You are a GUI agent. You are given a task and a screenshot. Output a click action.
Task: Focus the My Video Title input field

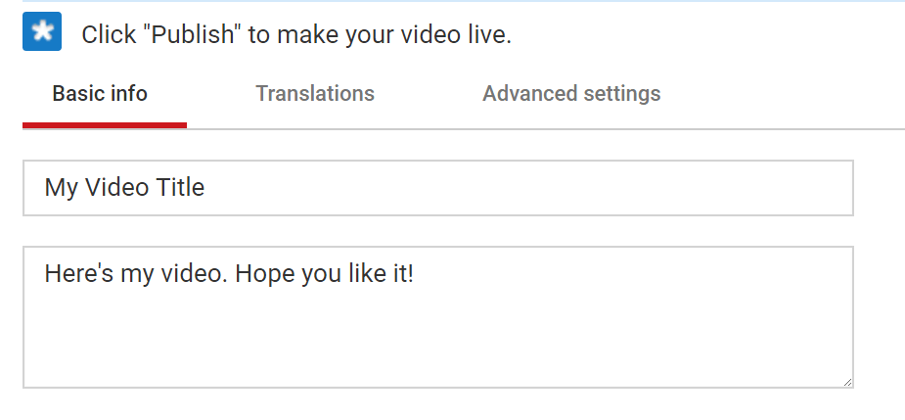[438, 188]
